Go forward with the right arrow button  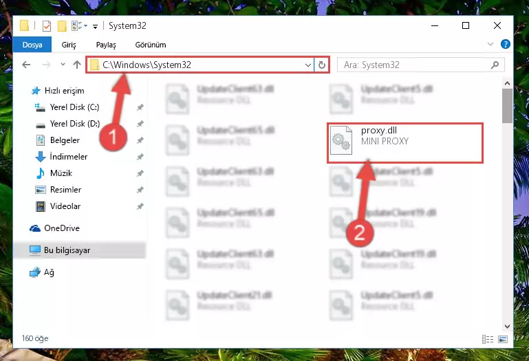(46, 65)
